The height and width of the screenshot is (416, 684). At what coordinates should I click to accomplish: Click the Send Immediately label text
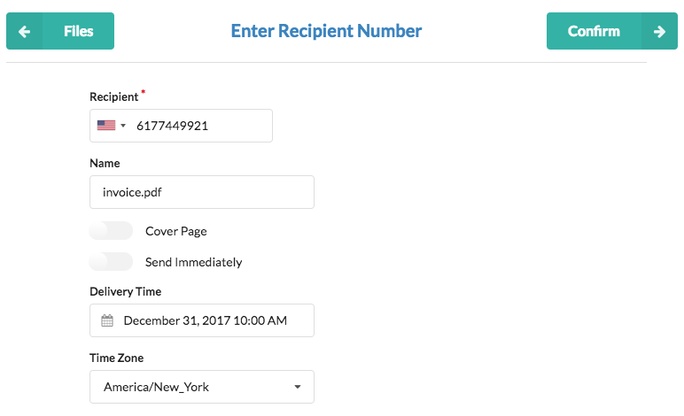194,262
